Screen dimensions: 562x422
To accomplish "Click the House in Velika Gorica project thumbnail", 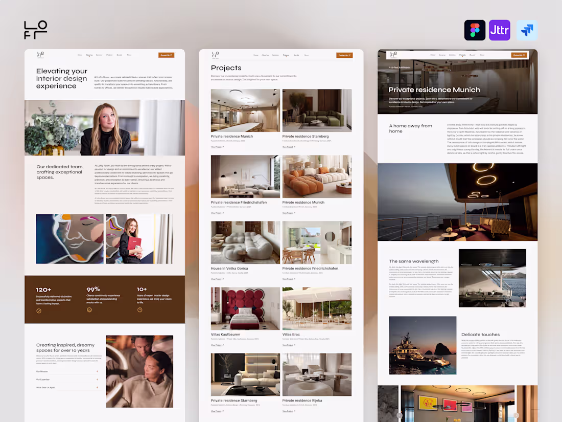I will click(x=245, y=242).
